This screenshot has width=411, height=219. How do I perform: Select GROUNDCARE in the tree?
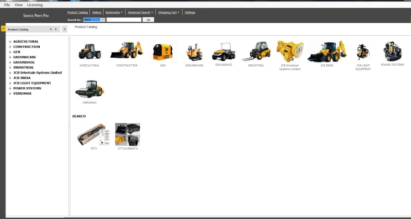point(25,57)
